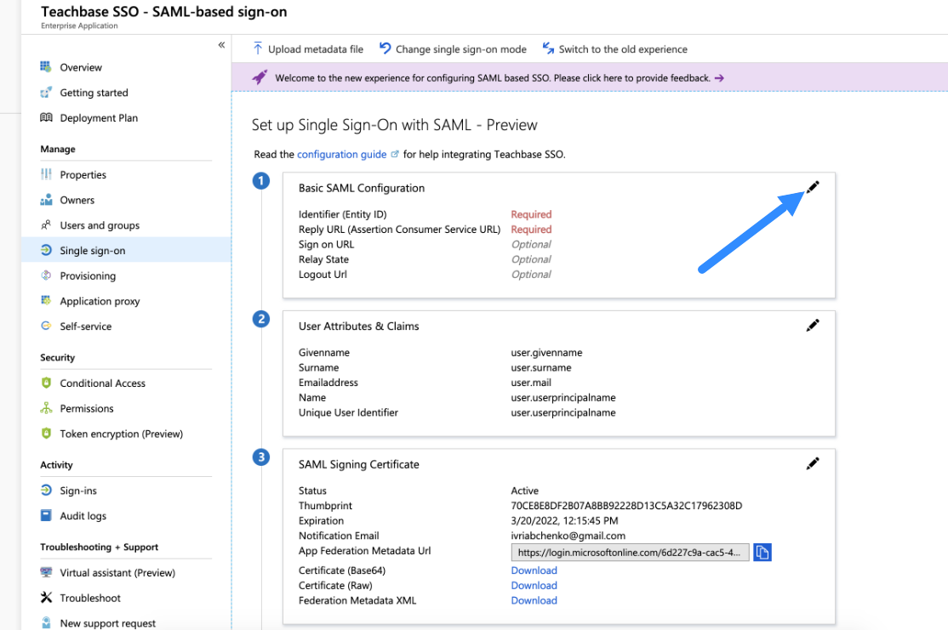Click the New support request icon
This screenshot has height=630, width=948.
click(46, 622)
